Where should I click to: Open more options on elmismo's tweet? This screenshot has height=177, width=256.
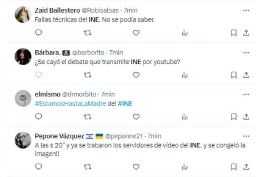click(x=246, y=94)
